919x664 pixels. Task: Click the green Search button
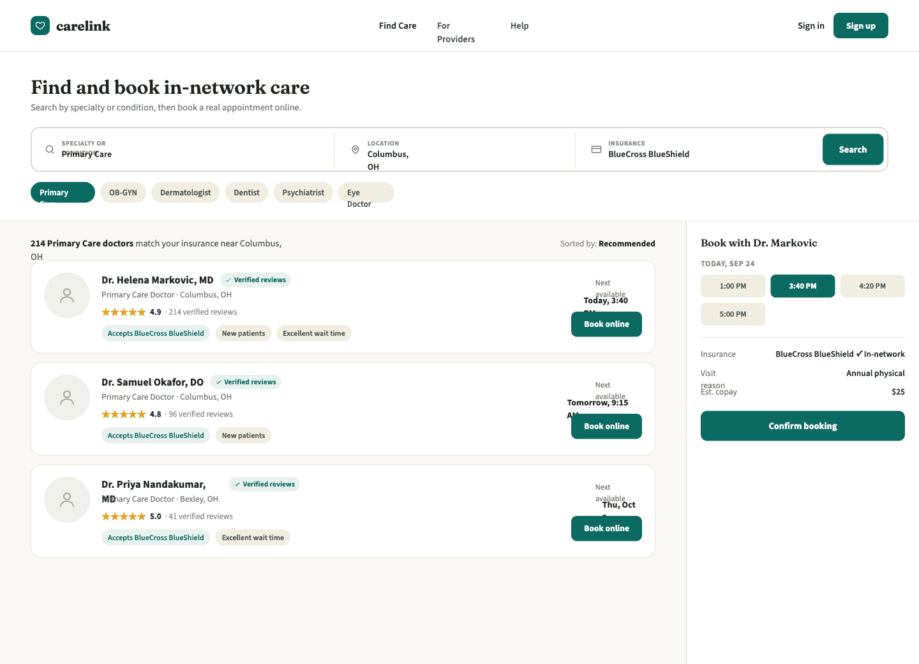(x=853, y=149)
